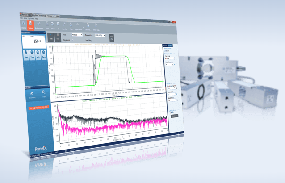Open the Home ribbon icon

pyautogui.click(x=24, y=24)
